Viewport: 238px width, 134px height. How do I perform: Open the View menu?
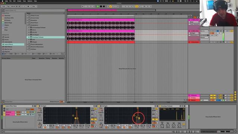[24, 1]
